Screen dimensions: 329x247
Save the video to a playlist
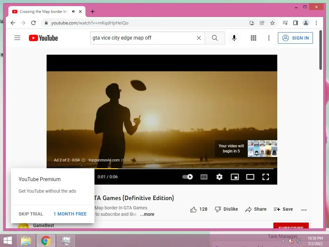point(283,209)
